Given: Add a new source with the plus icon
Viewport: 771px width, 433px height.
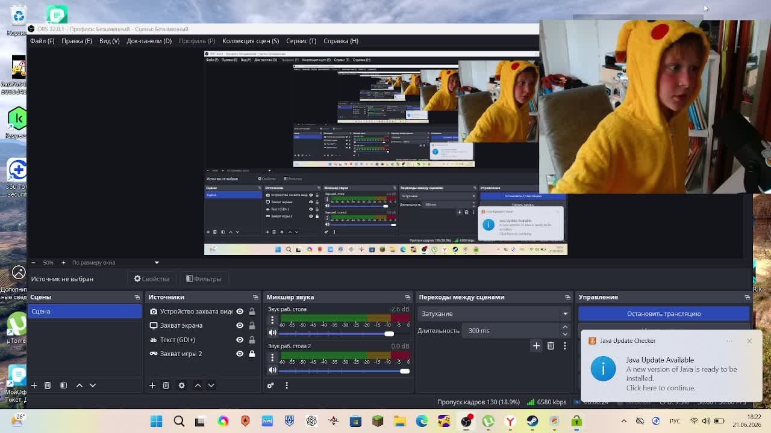Looking at the screenshot, I should pyautogui.click(x=152, y=385).
